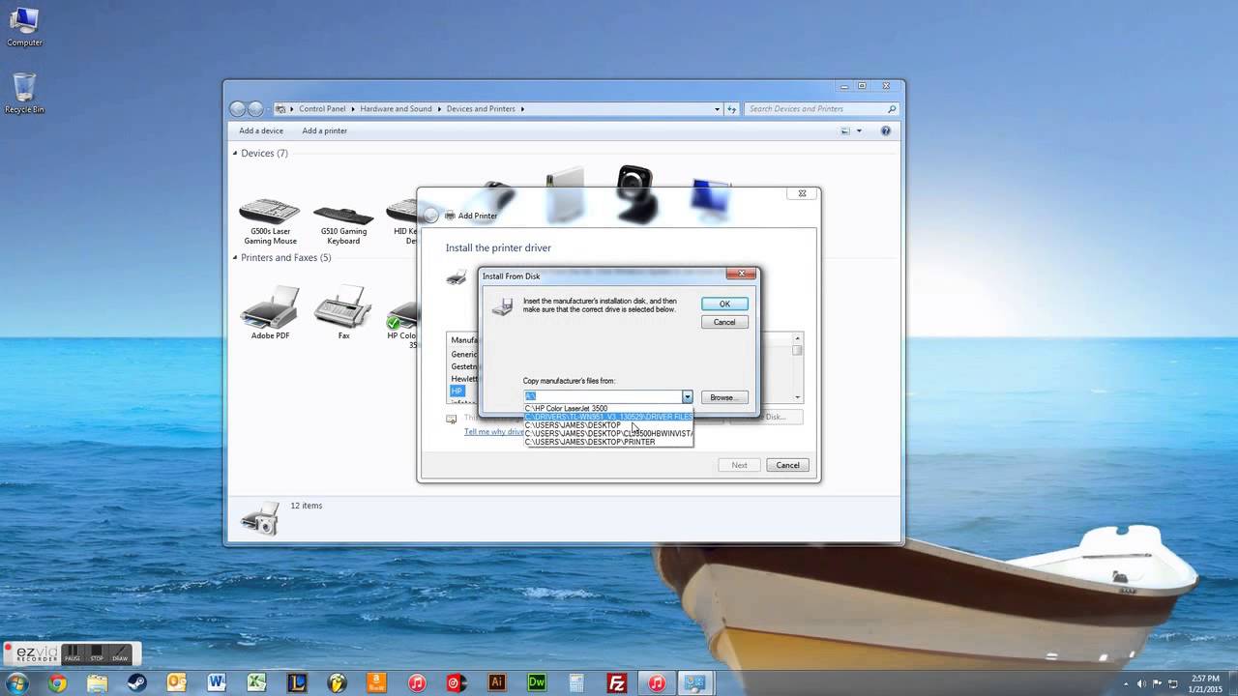Collapse the Devices (7) group

[235, 153]
